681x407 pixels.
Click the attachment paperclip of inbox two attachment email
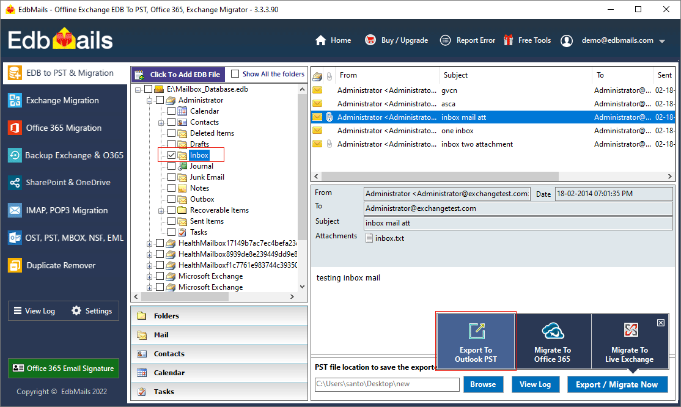pos(329,144)
